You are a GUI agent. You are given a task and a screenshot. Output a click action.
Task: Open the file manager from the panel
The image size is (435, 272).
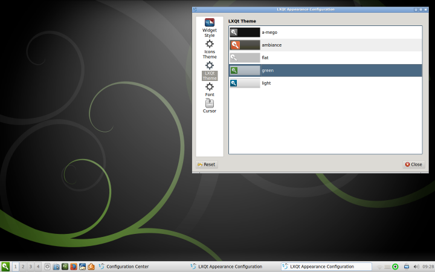(56, 267)
